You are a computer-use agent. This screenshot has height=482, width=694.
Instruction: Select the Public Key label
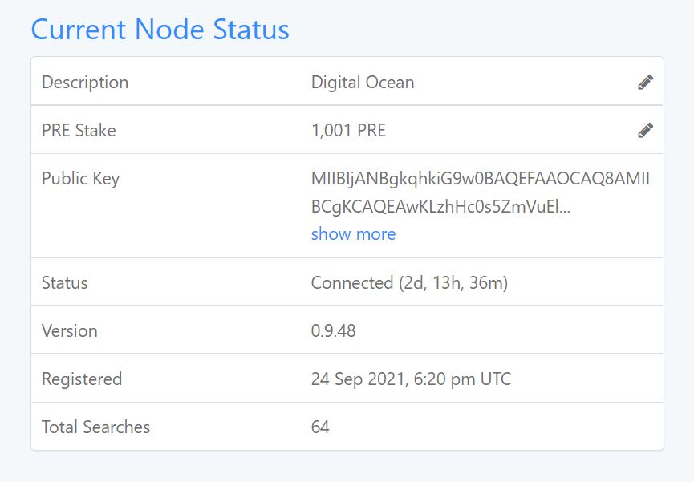(80, 179)
